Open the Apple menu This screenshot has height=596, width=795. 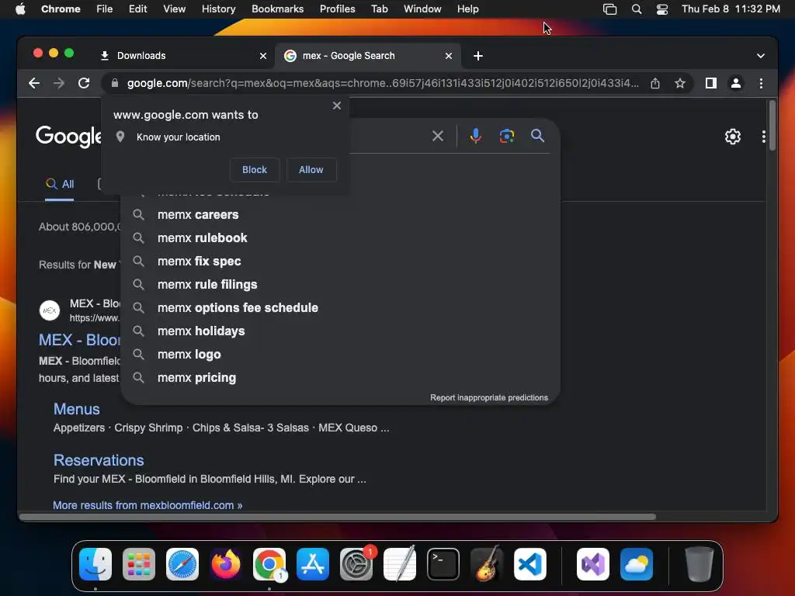[x=20, y=9]
